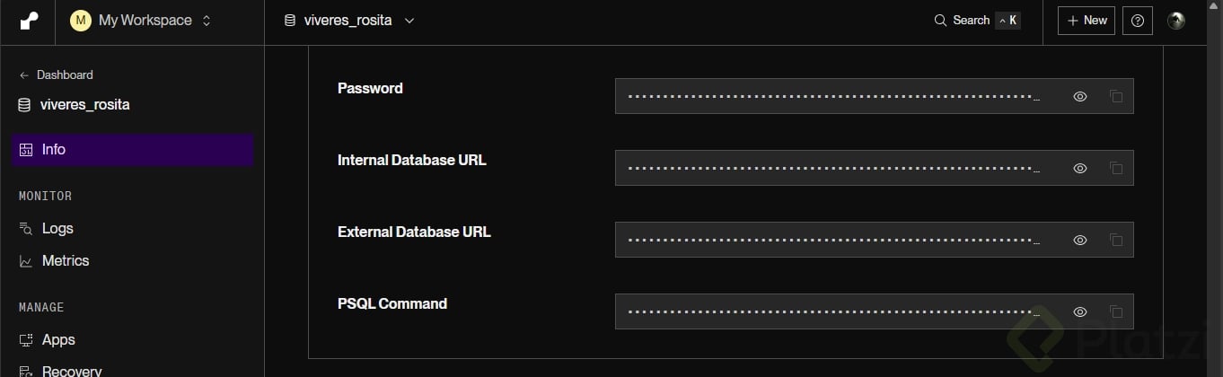The image size is (1223, 377).
Task: Select the Info sidebar item
Action: 54,150
